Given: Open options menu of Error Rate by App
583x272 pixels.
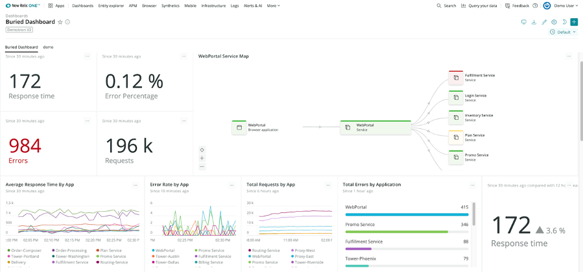Looking at the screenshot, I should 232,185.
